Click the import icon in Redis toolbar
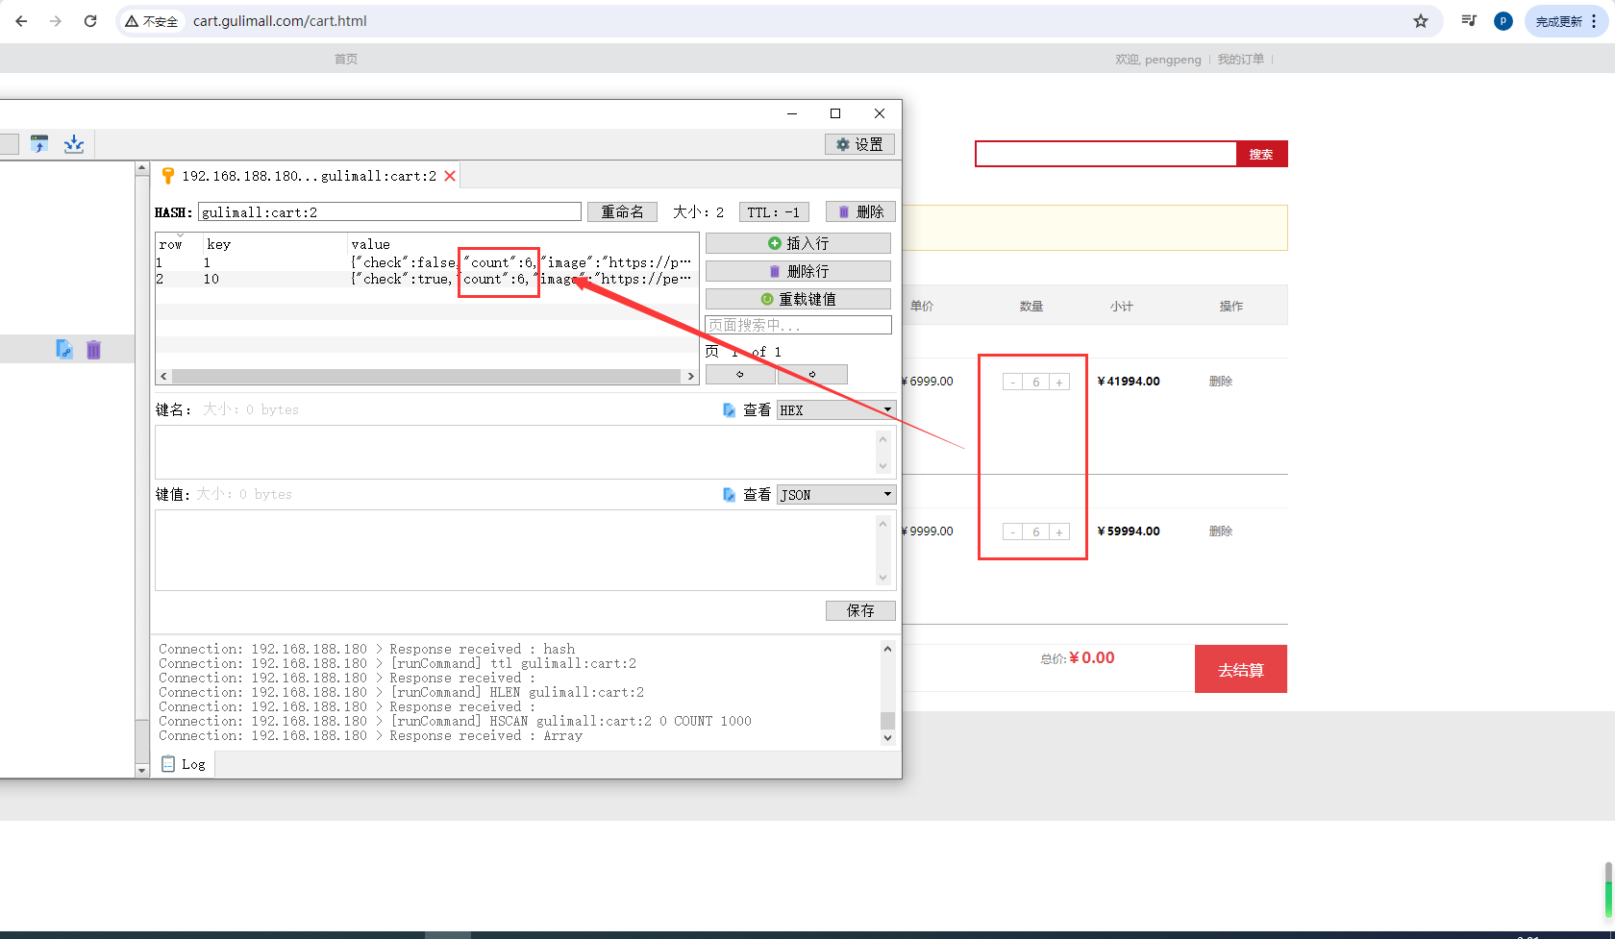This screenshot has height=939, width=1615. click(x=39, y=144)
